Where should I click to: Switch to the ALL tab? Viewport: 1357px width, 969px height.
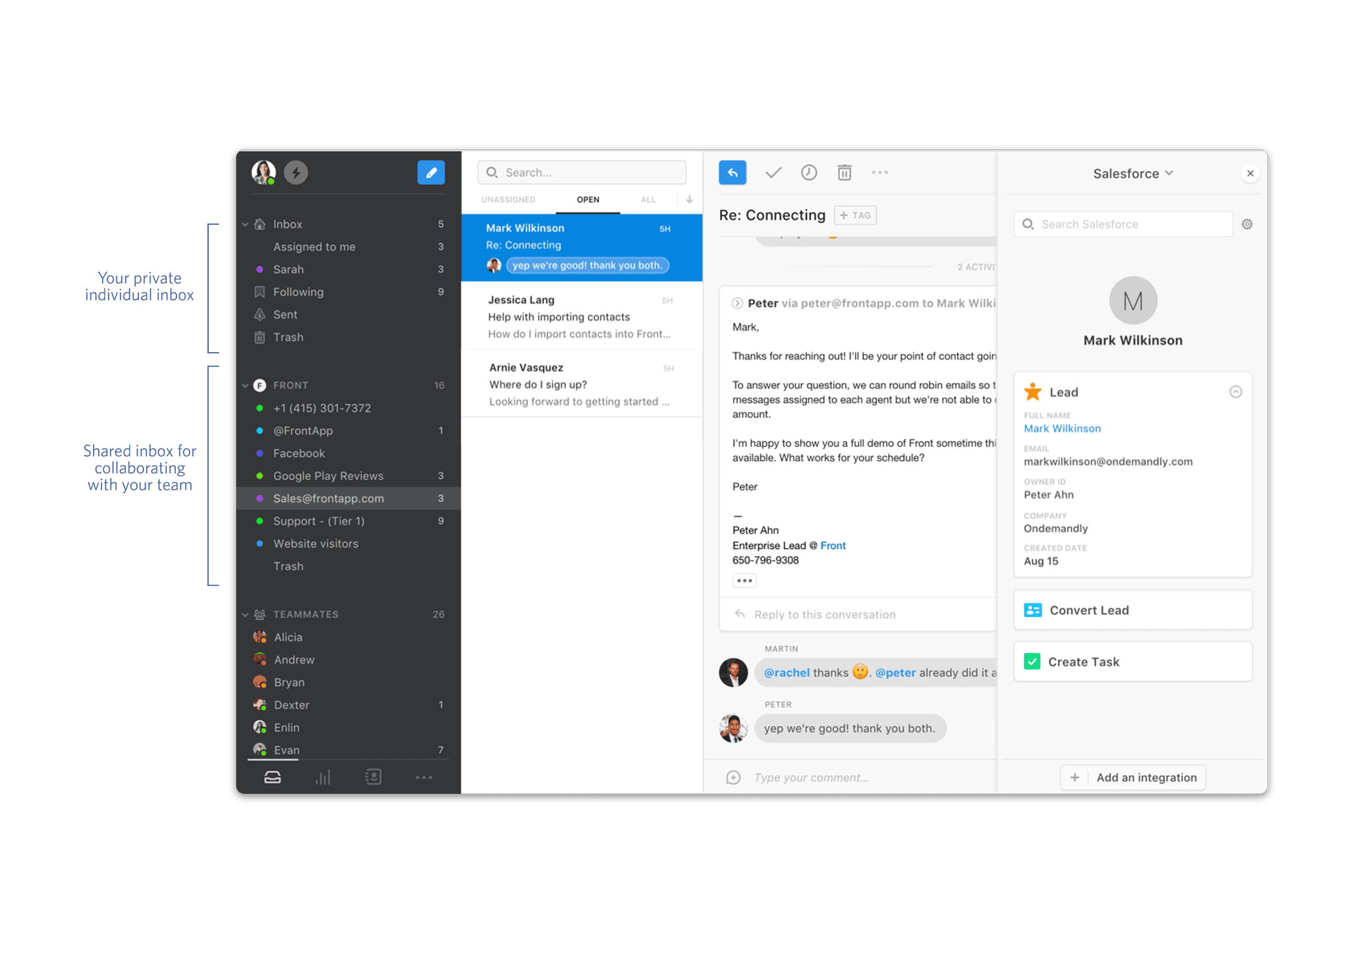click(648, 200)
